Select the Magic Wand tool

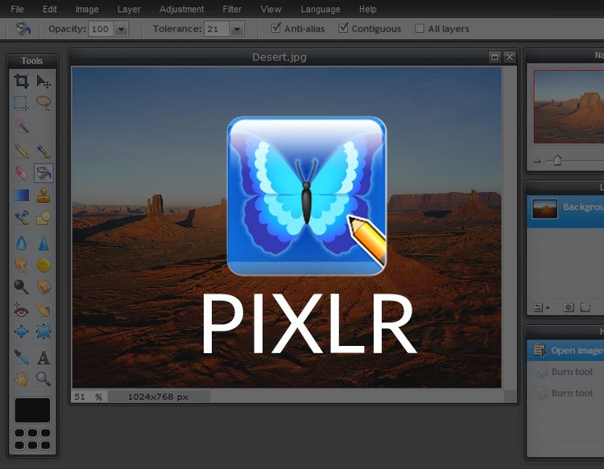(x=21, y=125)
